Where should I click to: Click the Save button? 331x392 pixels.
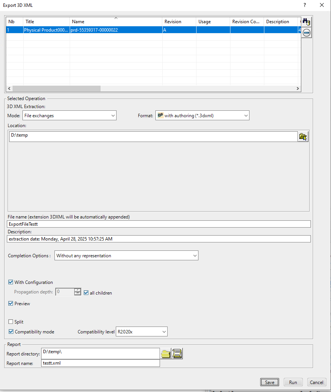(269, 382)
